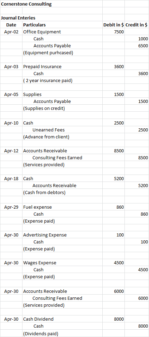Click the Fuel expense entry
Viewport: 149px width, 337px height.
37,207
